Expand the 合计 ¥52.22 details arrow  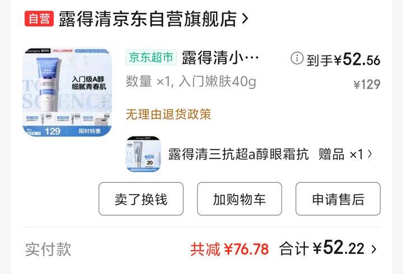pos(374,249)
